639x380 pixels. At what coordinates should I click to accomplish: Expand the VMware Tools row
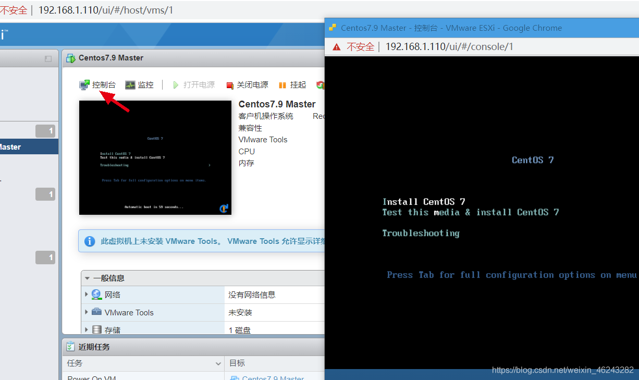(87, 312)
